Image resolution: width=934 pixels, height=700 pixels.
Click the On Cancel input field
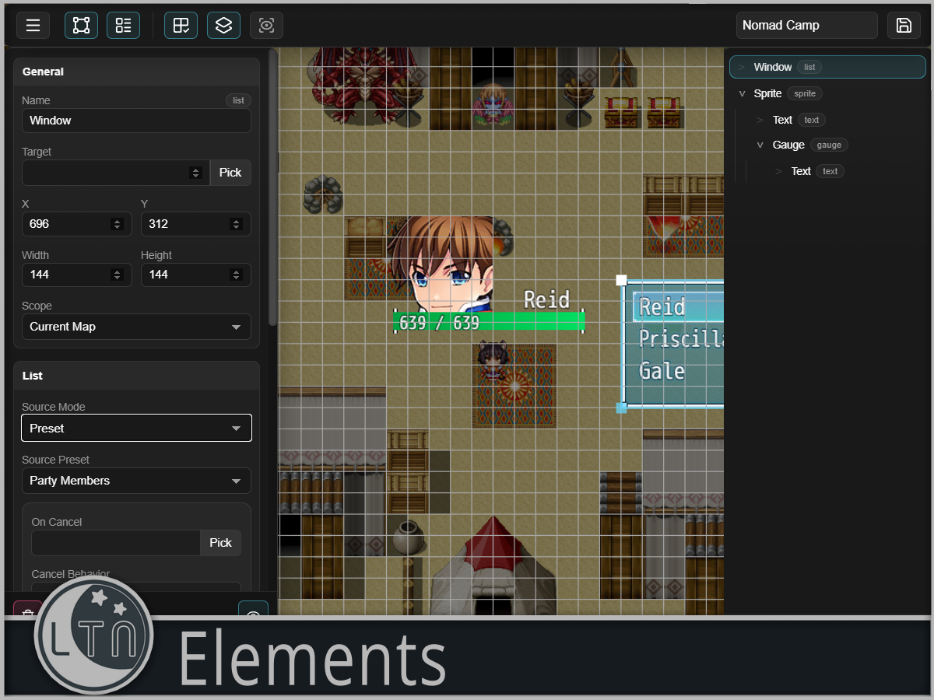pyautogui.click(x=115, y=543)
